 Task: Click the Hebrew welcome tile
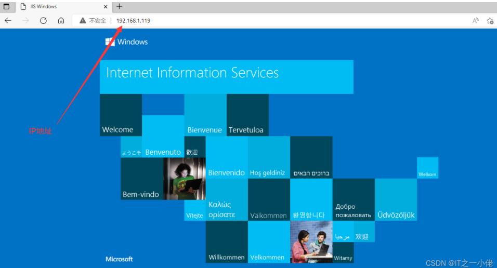(311, 157)
